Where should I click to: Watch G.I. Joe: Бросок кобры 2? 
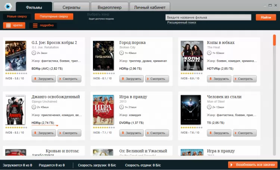pyautogui.click(x=69, y=79)
